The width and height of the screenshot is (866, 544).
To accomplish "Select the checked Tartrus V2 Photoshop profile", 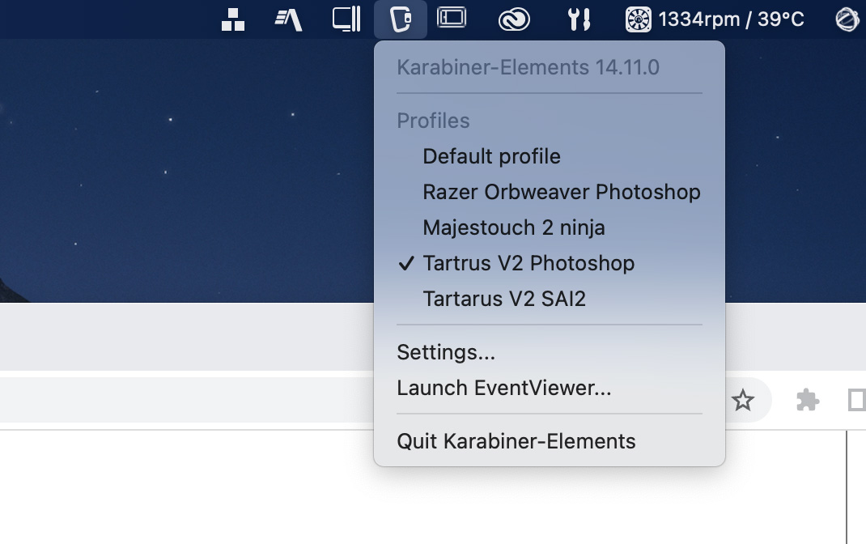I will click(549, 263).
